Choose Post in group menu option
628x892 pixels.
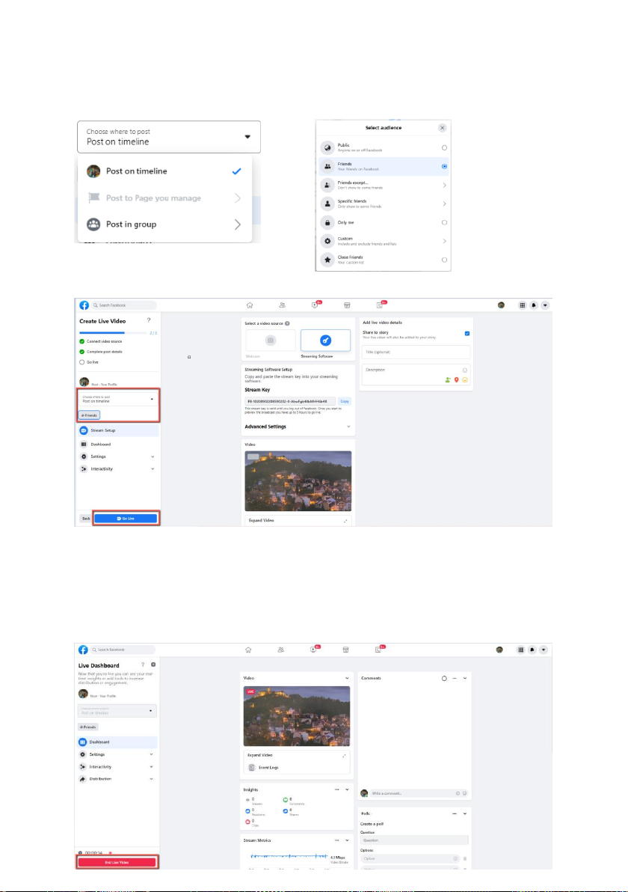point(164,224)
